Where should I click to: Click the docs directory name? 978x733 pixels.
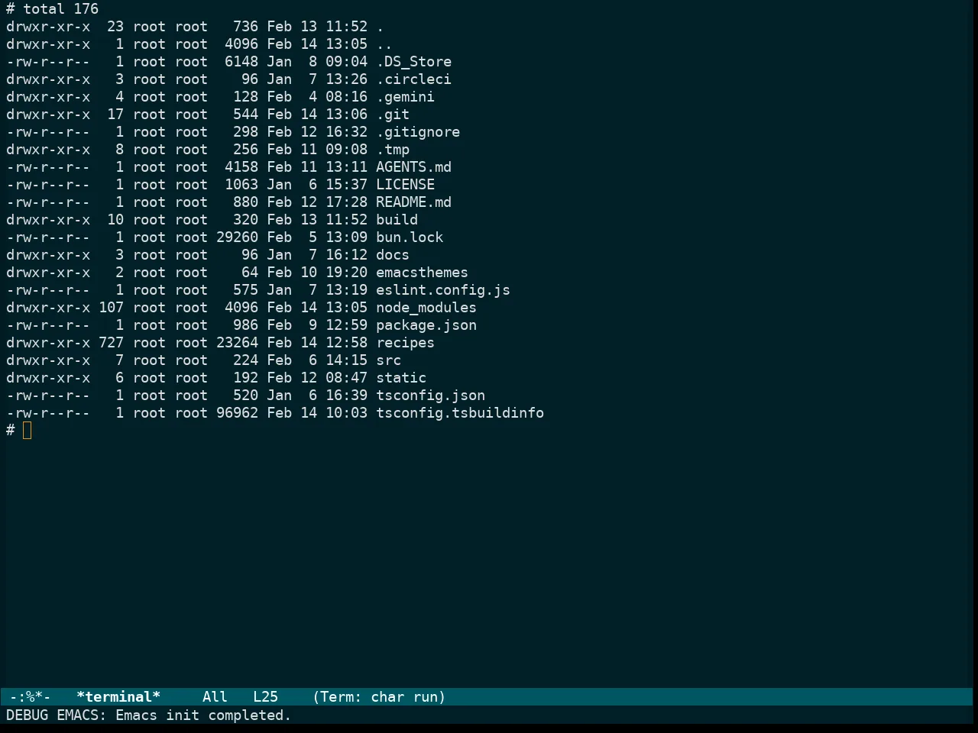click(393, 255)
